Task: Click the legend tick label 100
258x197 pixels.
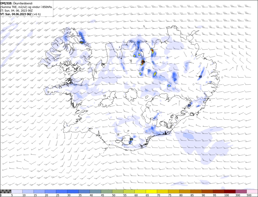Action: pyautogui.click(x=227, y=195)
